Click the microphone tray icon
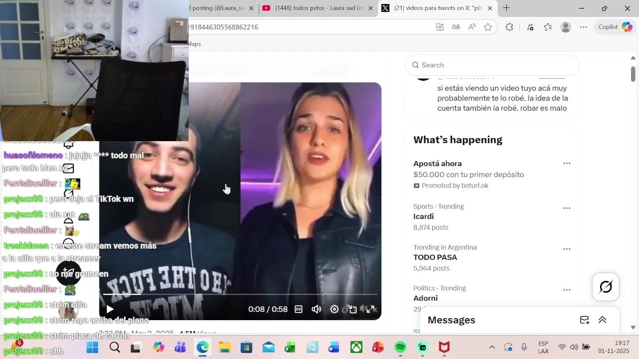Screen dimensions: 639x359 524,347
